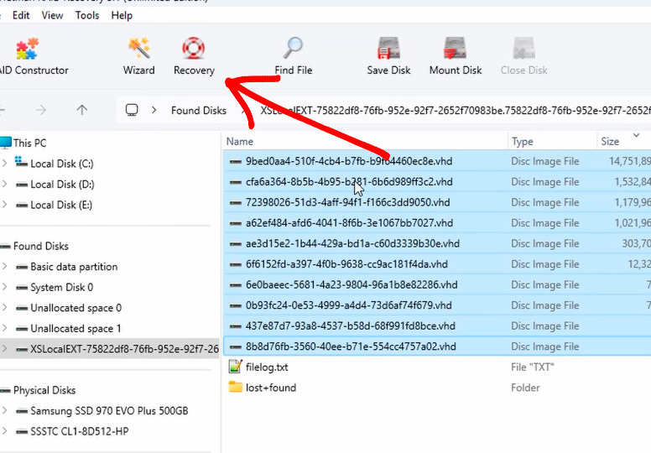Sort the file list by Size column
651x453 pixels.
pyautogui.click(x=610, y=142)
